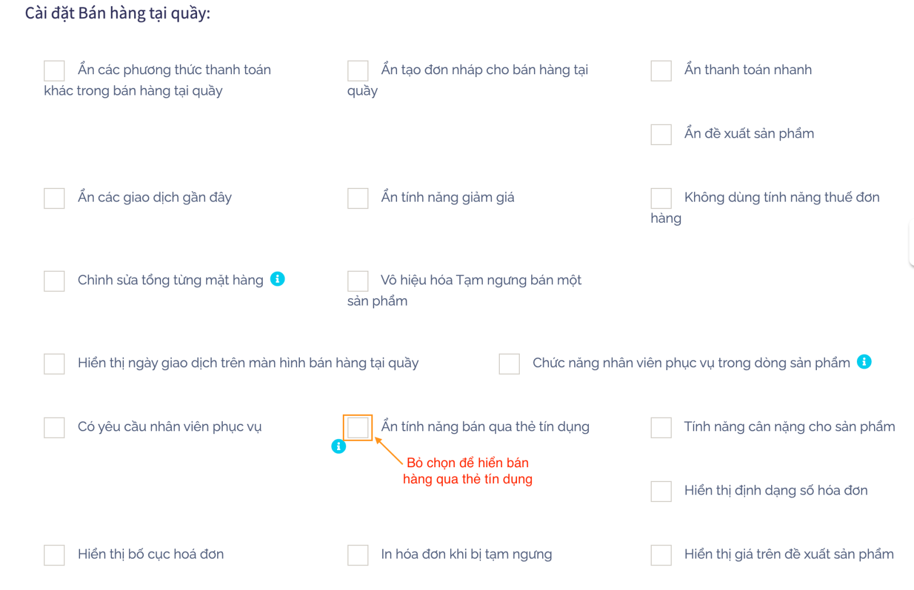914x590 pixels.
Task: Enable Ẩn các phương thức thanh toán khác checkbox
Action: (54, 71)
